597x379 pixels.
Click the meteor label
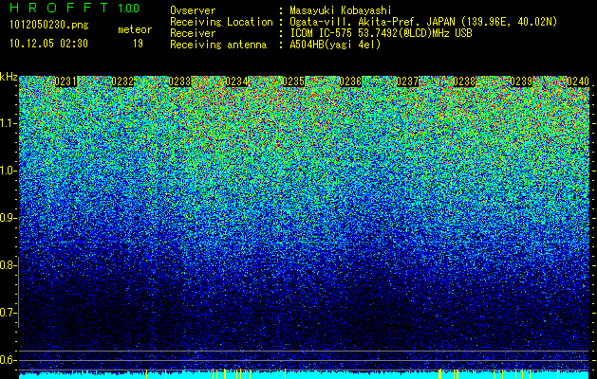135,29
